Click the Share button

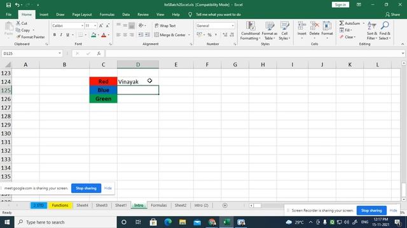(393, 15)
